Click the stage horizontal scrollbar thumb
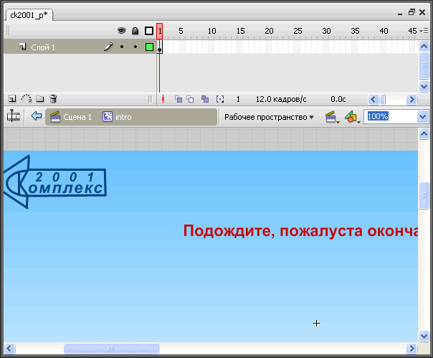Image resolution: width=433 pixels, height=358 pixels. [x=111, y=348]
